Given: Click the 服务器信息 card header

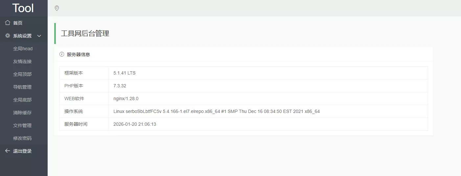Looking at the screenshot, I should (x=79, y=55).
